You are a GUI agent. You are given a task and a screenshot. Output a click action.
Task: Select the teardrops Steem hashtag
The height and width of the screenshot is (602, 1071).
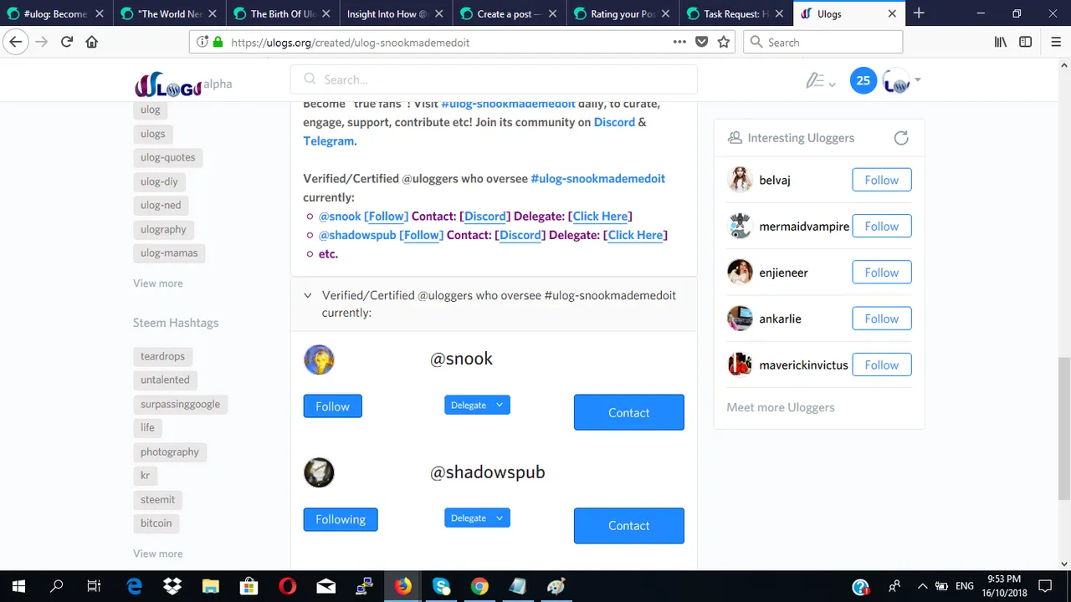click(163, 356)
